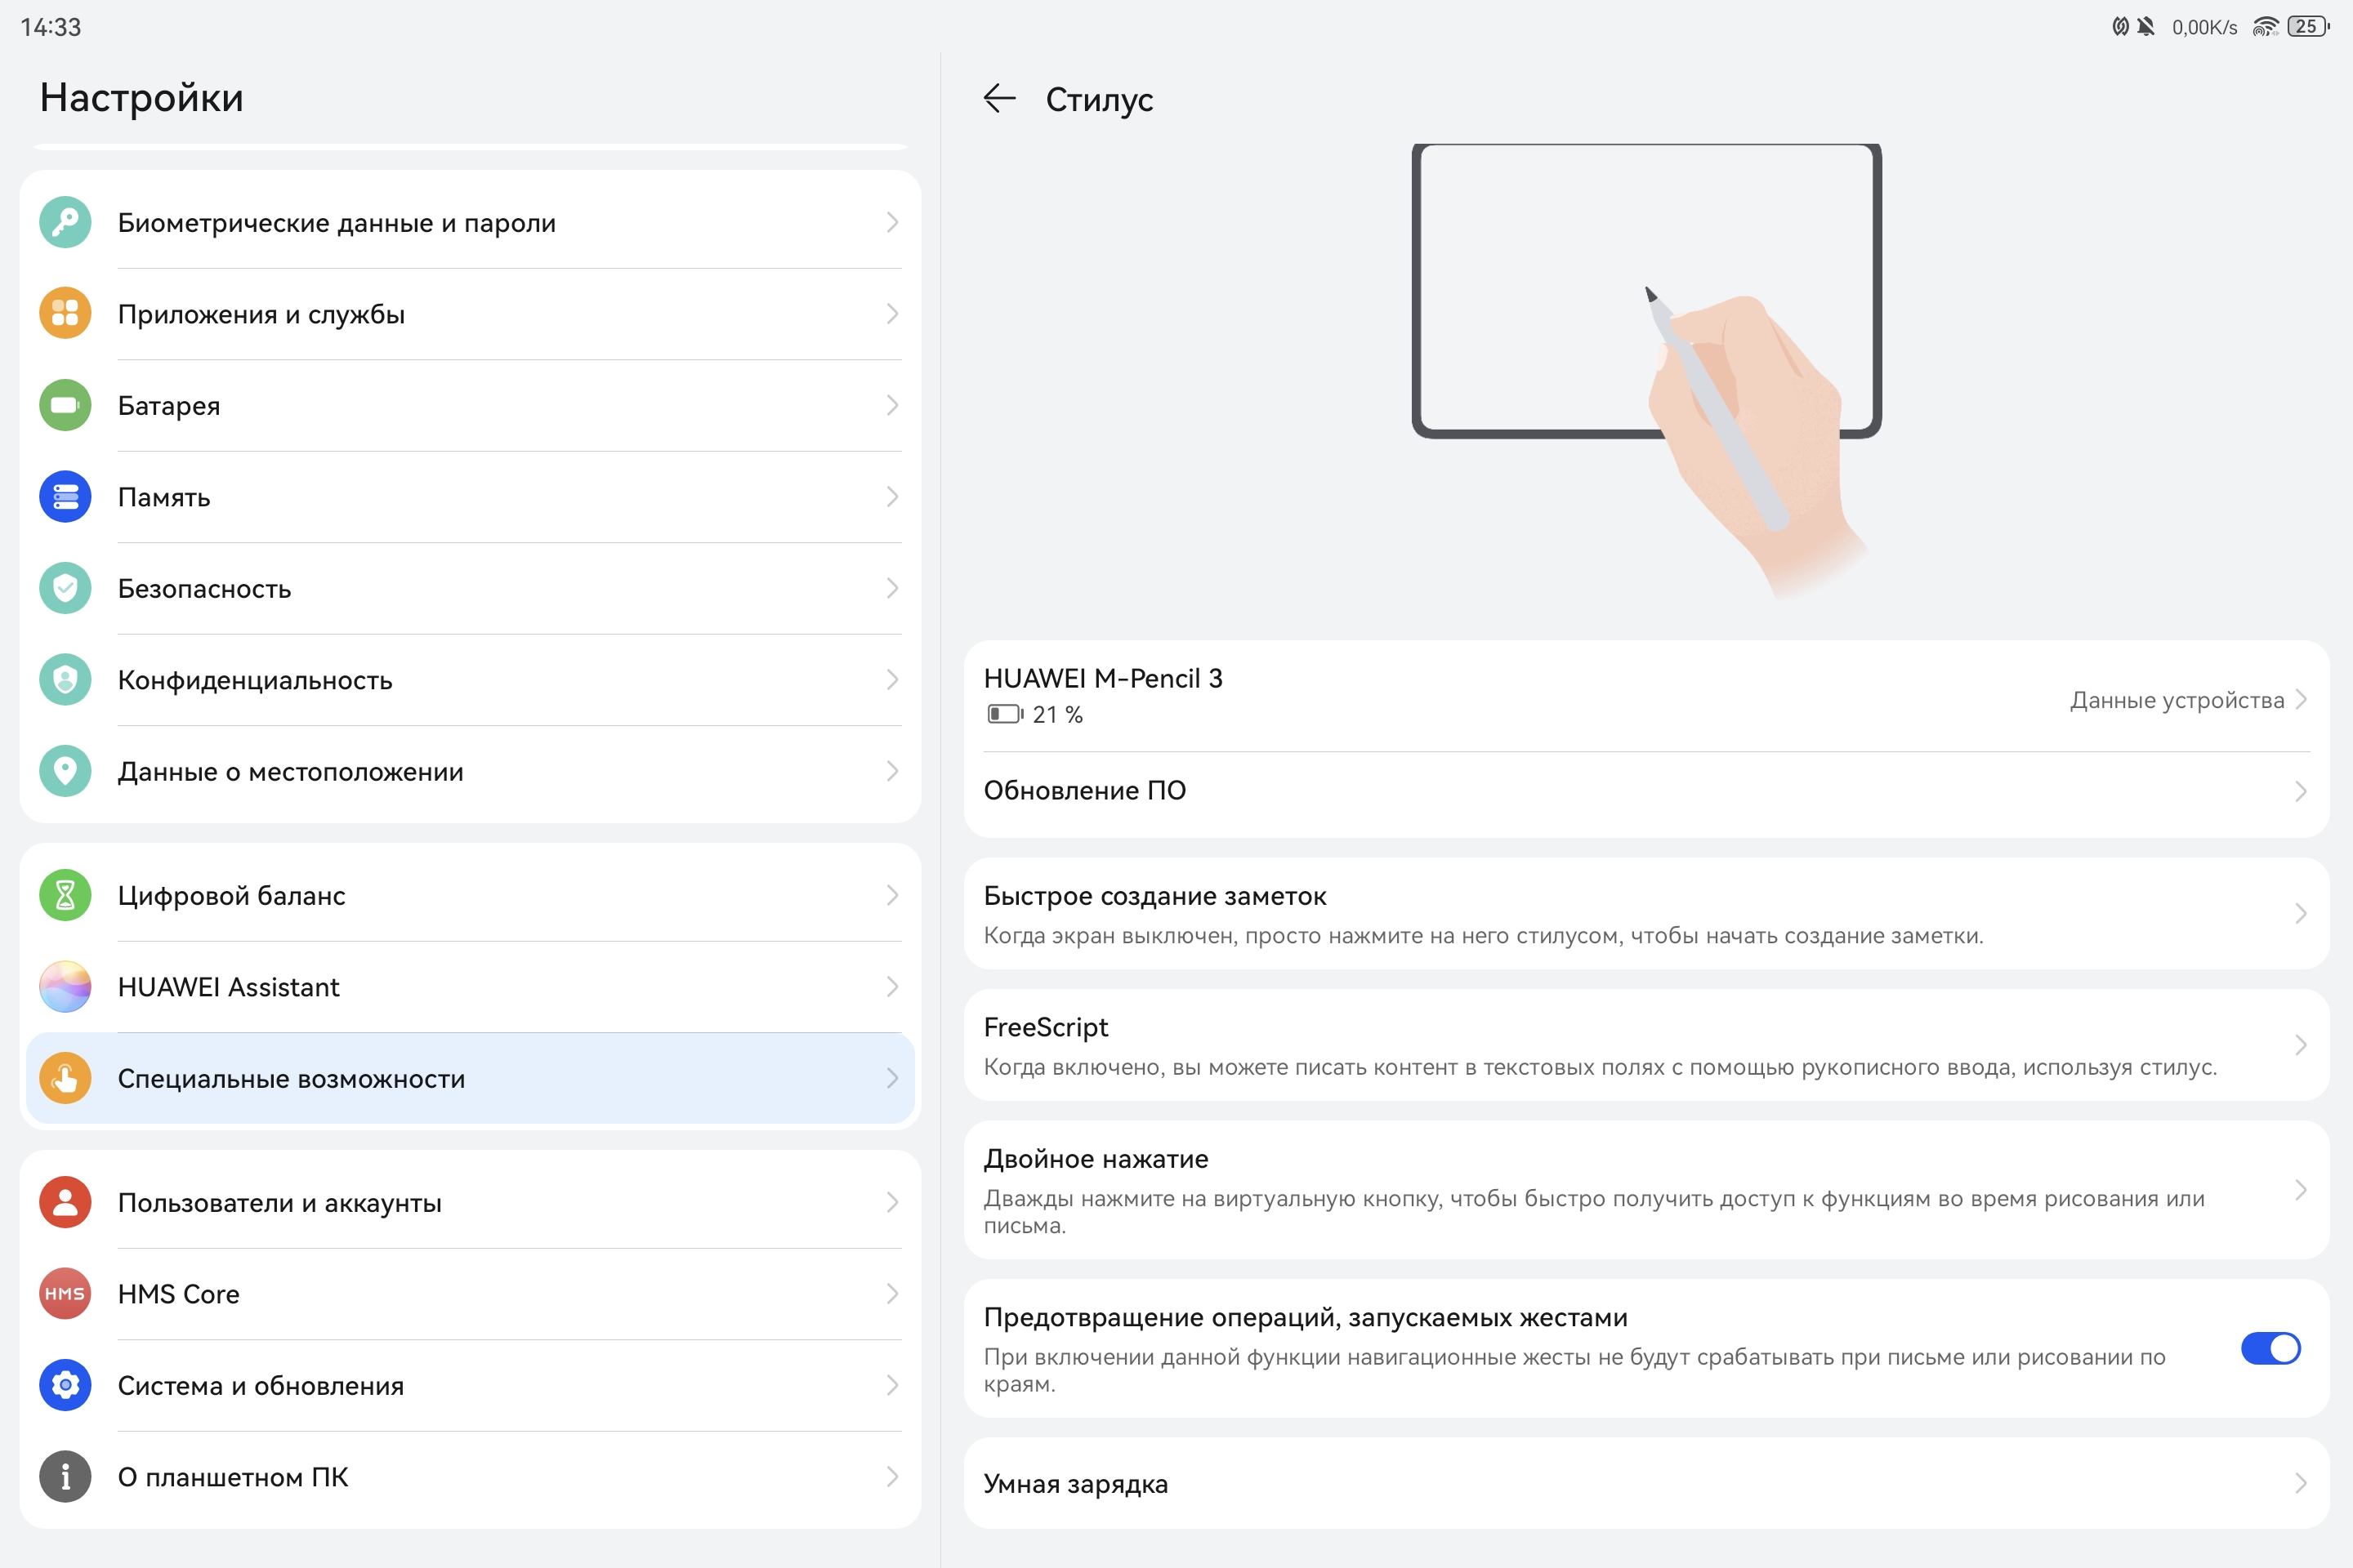Click the Система и обновления gear icon
2353x1568 pixels.
coord(65,1385)
